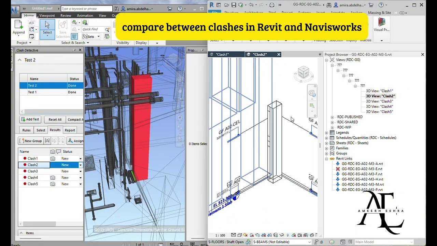Expand RDC-PUBLISHED tree node
Viewport: 437px width, 246px height.
(332, 117)
